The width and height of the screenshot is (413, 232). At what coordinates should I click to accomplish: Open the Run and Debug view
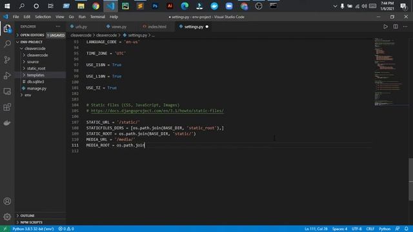pos(7,75)
